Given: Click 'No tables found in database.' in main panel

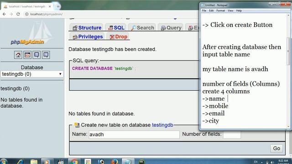Looking at the screenshot, I should [101, 113].
